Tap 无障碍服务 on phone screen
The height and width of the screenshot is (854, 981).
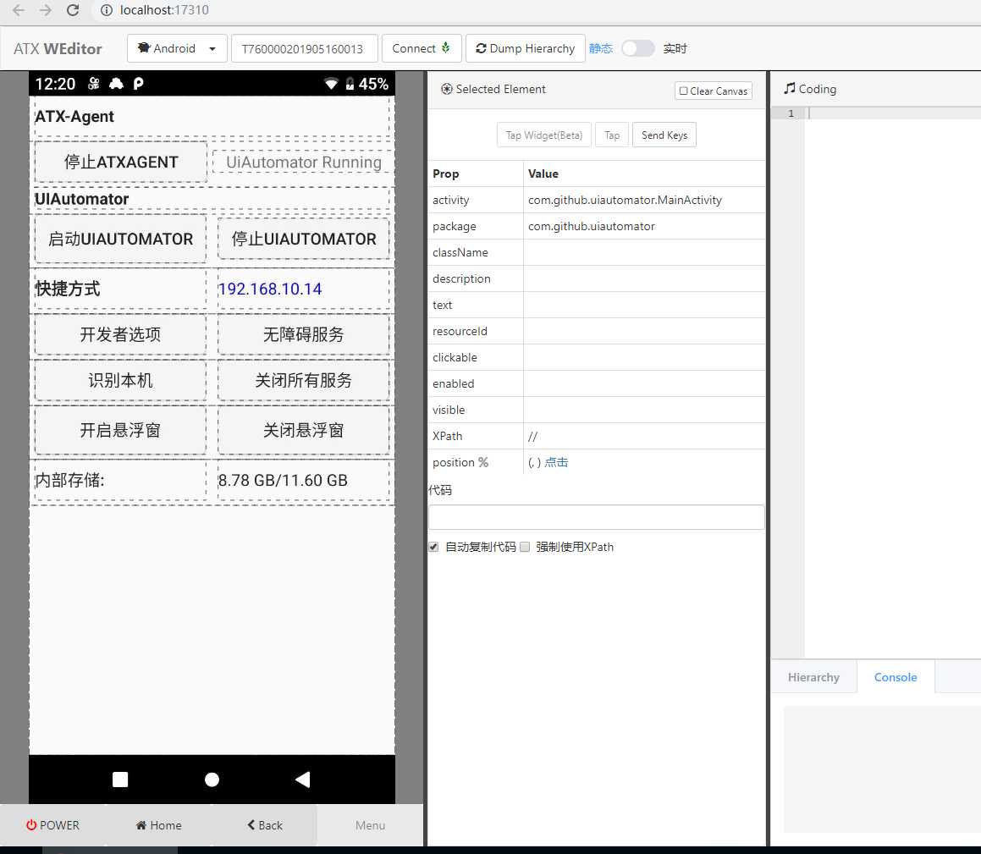[x=304, y=334]
